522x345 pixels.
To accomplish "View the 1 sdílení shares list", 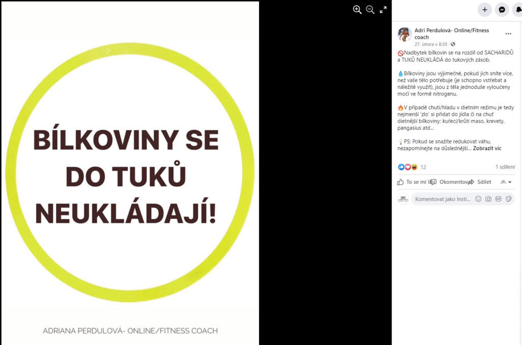I will coord(505,167).
